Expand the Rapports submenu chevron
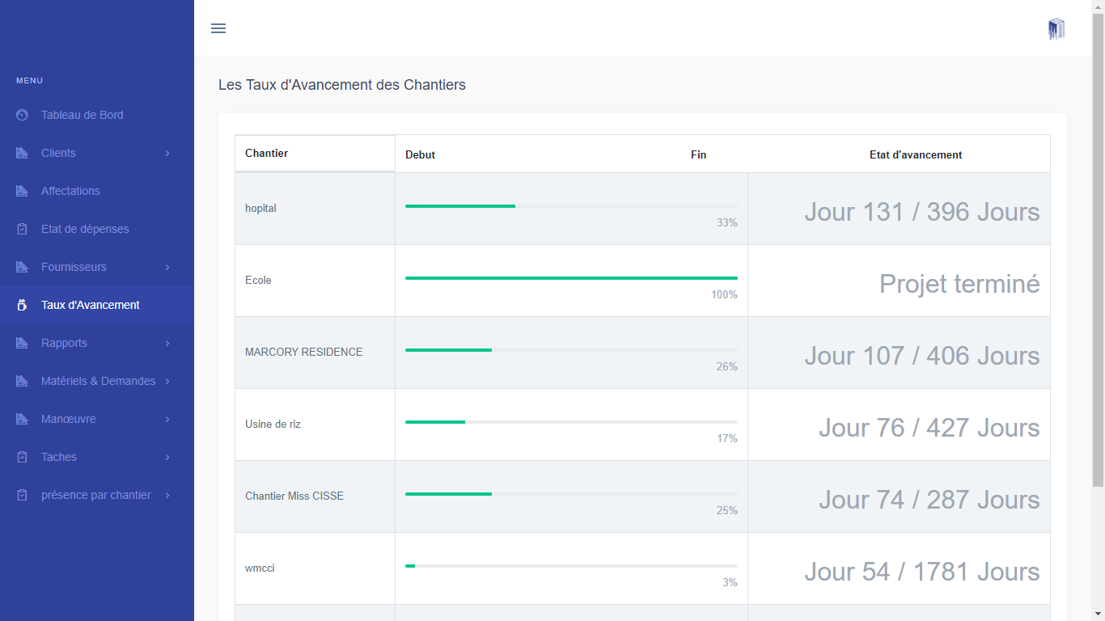 [167, 343]
